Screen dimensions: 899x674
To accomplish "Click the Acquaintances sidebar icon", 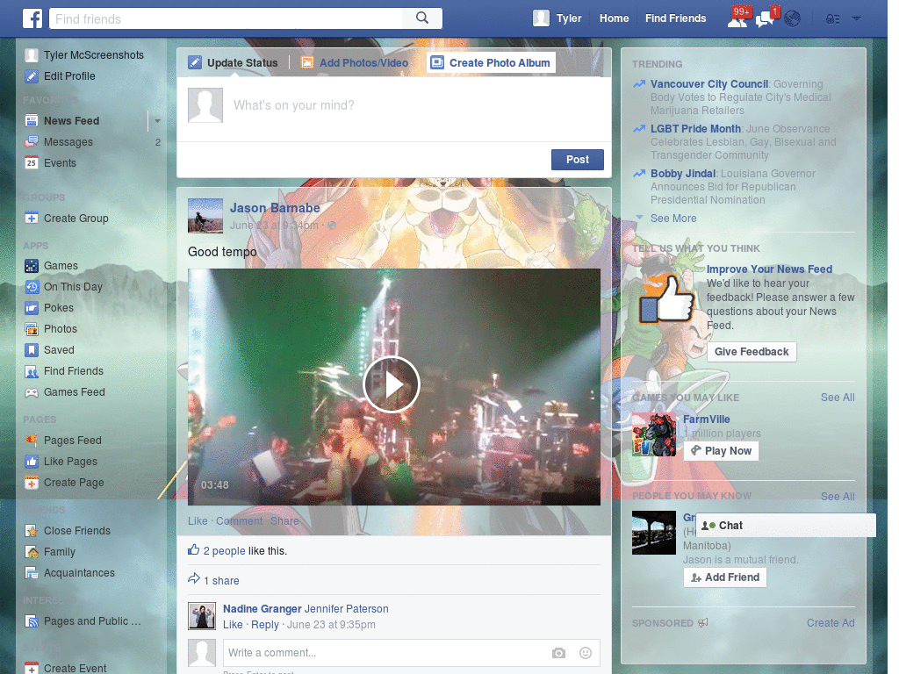I will pyautogui.click(x=32, y=573).
